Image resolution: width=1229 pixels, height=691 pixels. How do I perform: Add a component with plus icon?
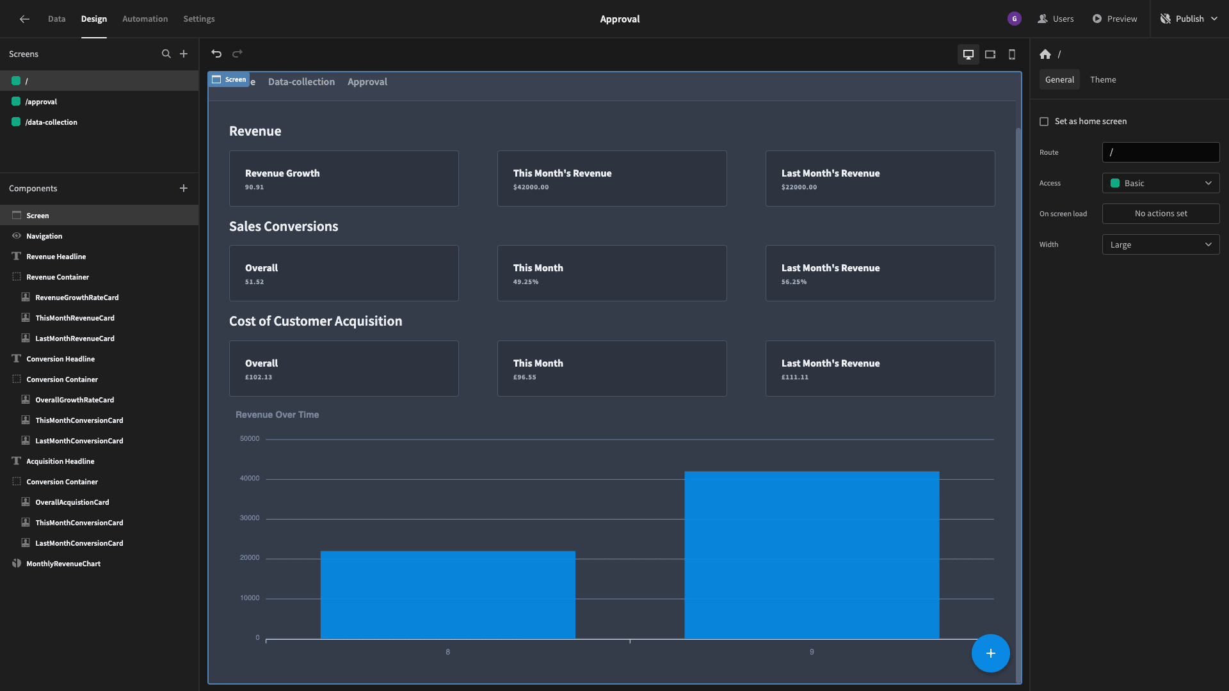point(184,188)
